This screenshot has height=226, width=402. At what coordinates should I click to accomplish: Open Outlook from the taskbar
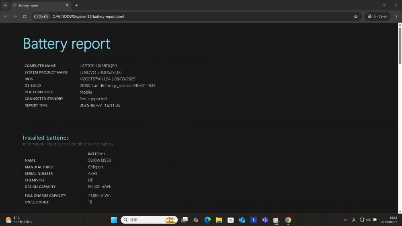242,220
